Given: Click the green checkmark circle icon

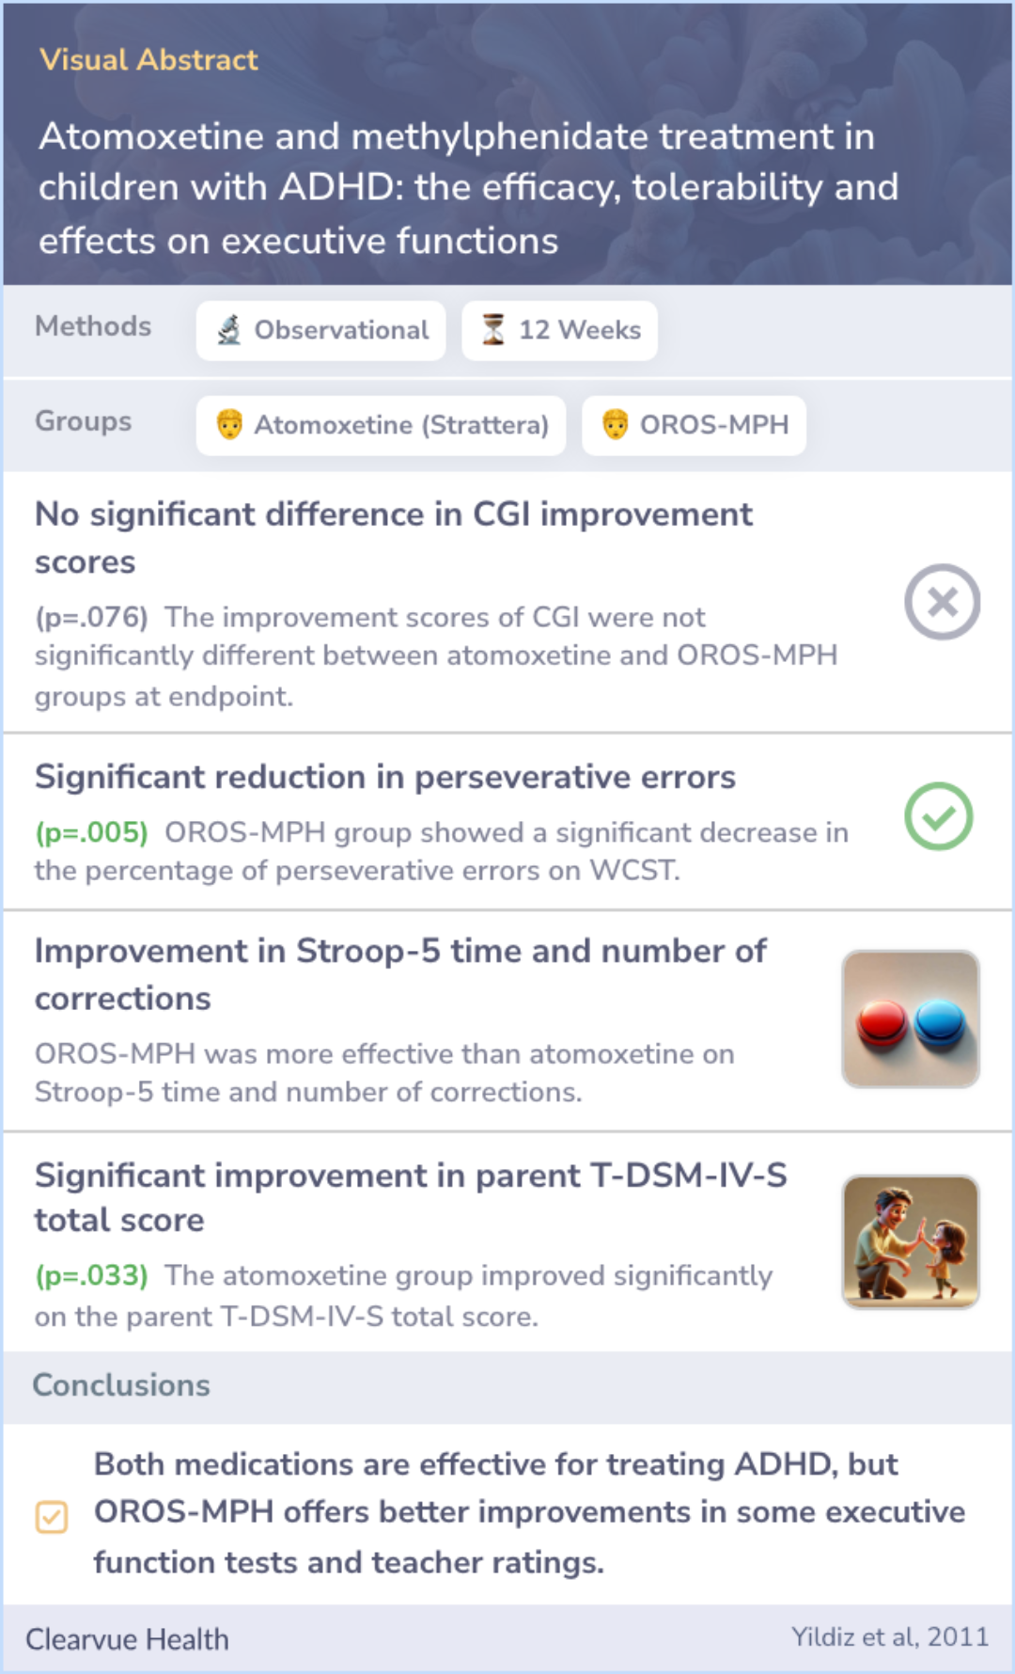Looking at the screenshot, I should [938, 816].
